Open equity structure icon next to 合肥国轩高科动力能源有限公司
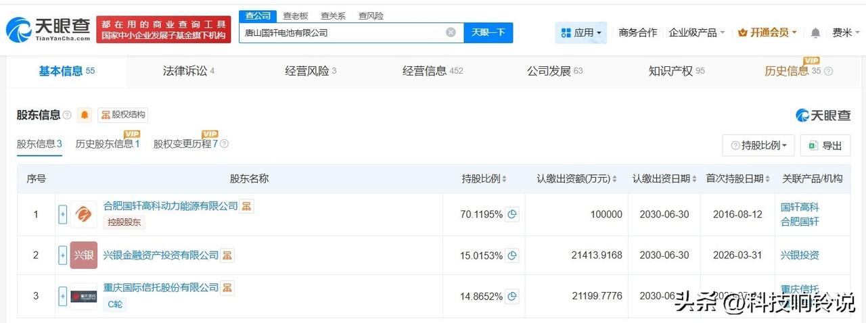Screen dimensions: 866x323 [x=247, y=206]
